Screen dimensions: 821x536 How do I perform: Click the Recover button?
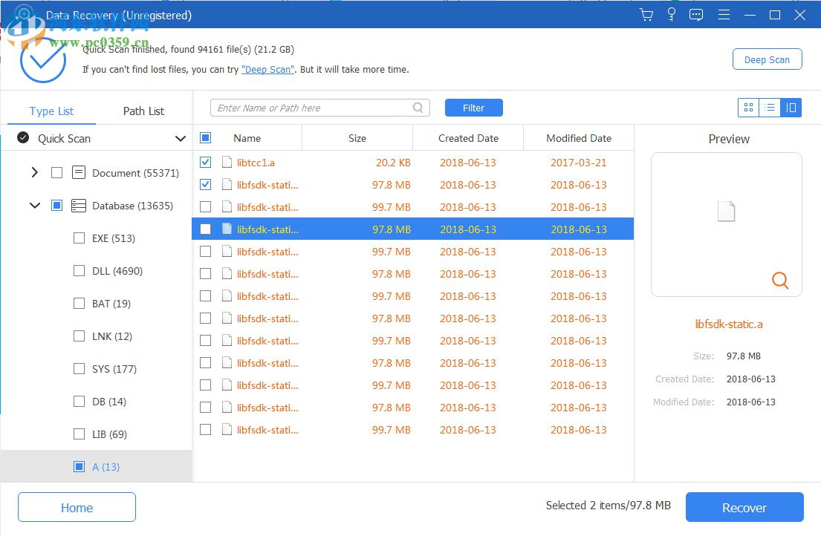point(744,507)
